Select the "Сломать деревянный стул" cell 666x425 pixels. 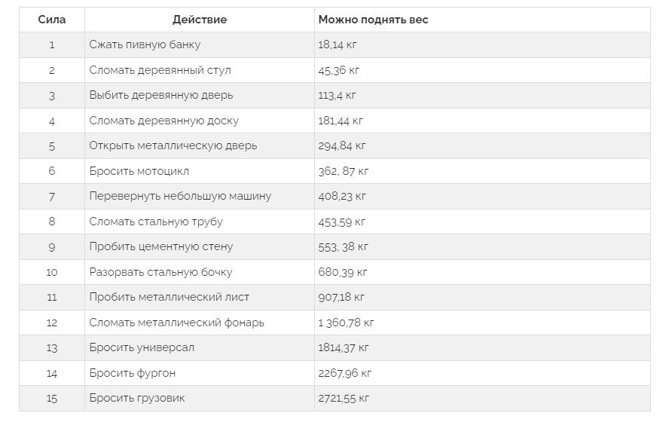point(199,70)
